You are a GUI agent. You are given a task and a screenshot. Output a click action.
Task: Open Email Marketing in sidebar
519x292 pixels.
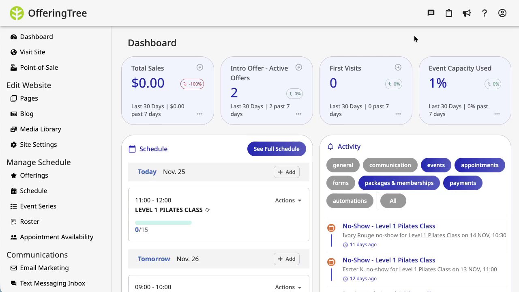click(44, 268)
